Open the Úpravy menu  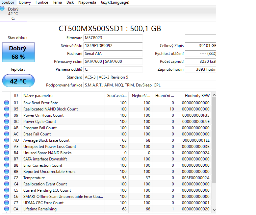[x=25, y=2]
